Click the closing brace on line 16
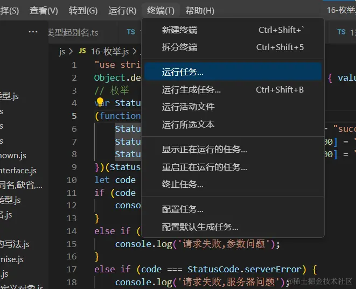This screenshot has height=289, width=356. pos(97,257)
